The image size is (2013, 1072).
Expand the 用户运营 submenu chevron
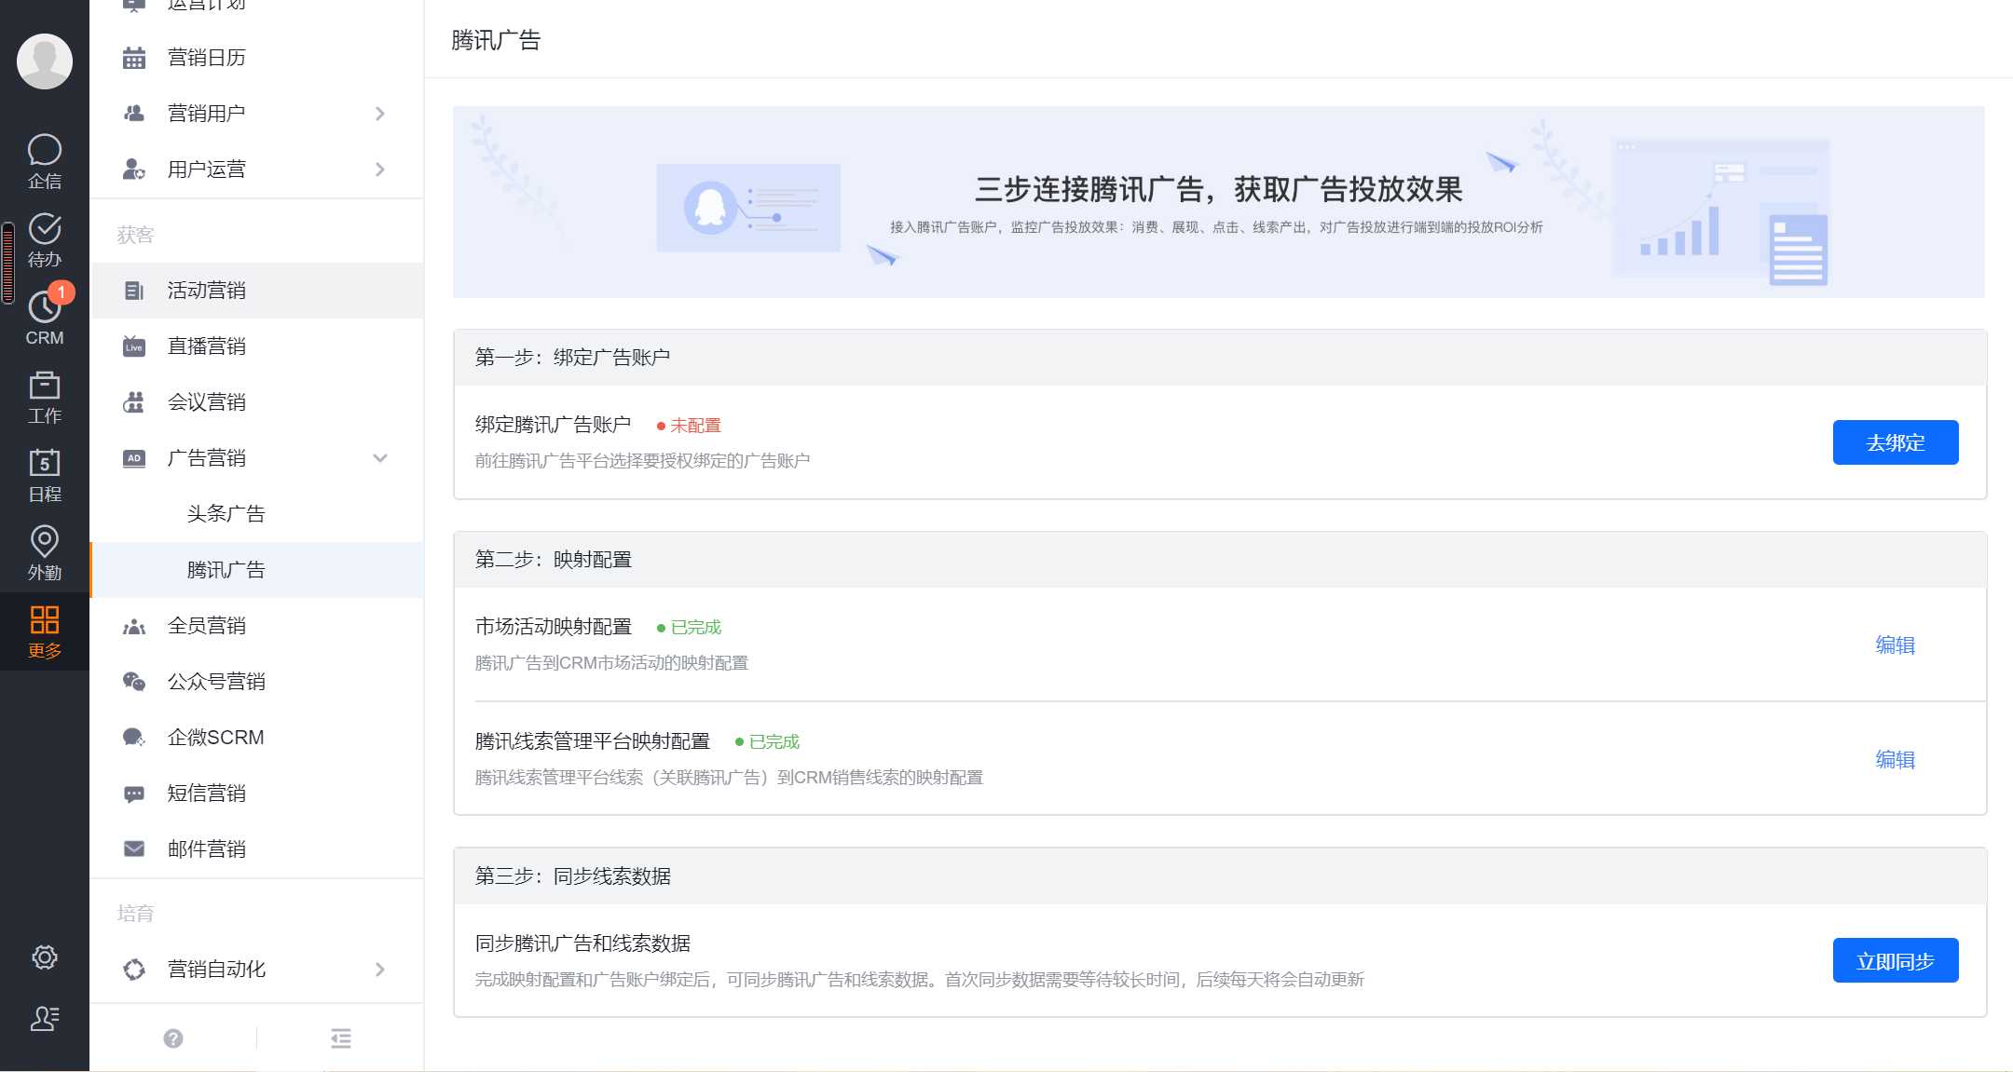point(379,170)
